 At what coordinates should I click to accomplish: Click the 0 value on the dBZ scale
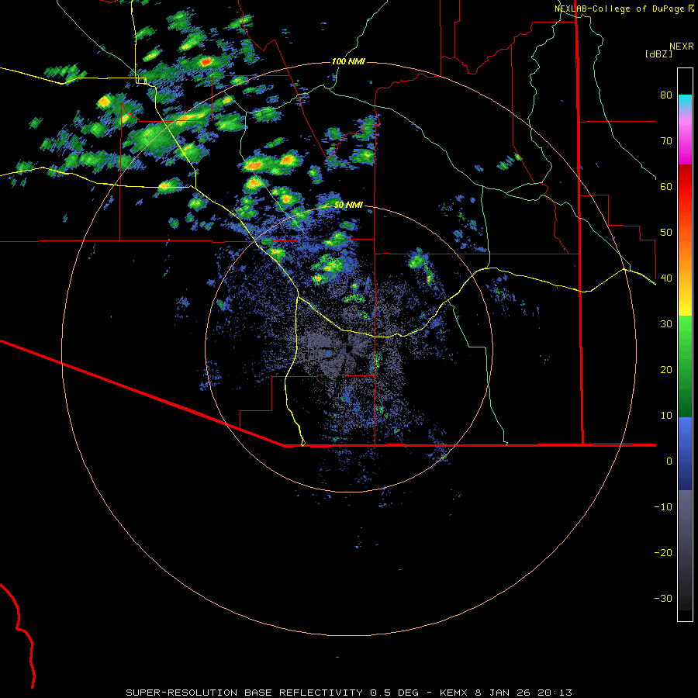point(669,461)
